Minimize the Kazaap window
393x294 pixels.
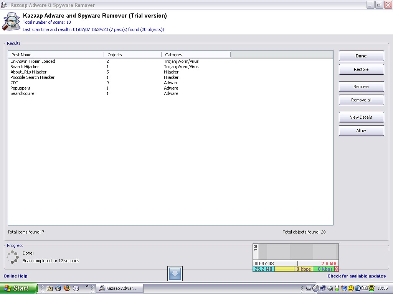[370, 5]
